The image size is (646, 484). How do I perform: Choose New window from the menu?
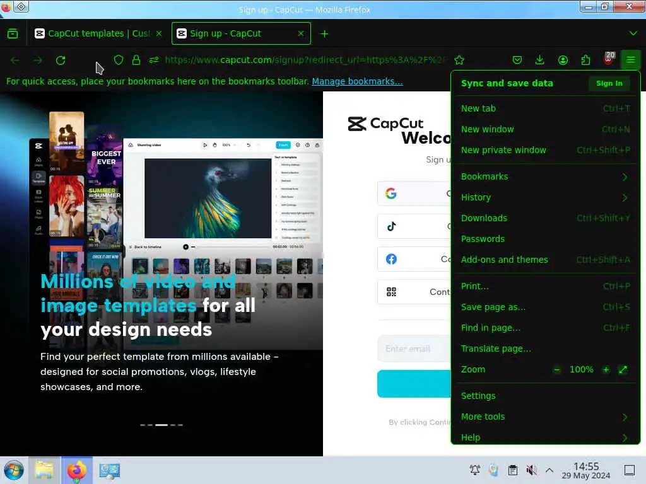[546, 129]
